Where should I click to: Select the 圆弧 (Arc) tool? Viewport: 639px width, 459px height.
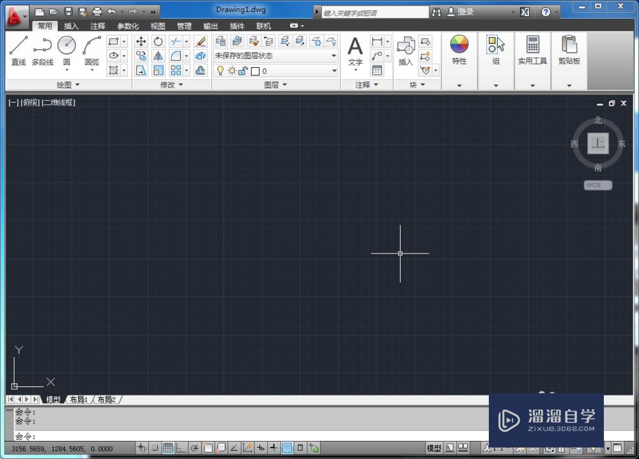[x=91, y=45]
